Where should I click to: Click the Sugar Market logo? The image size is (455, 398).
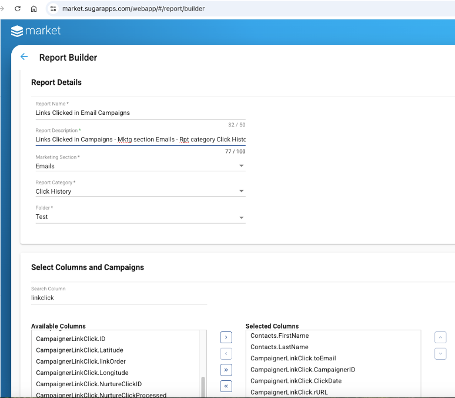tap(36, 31)
